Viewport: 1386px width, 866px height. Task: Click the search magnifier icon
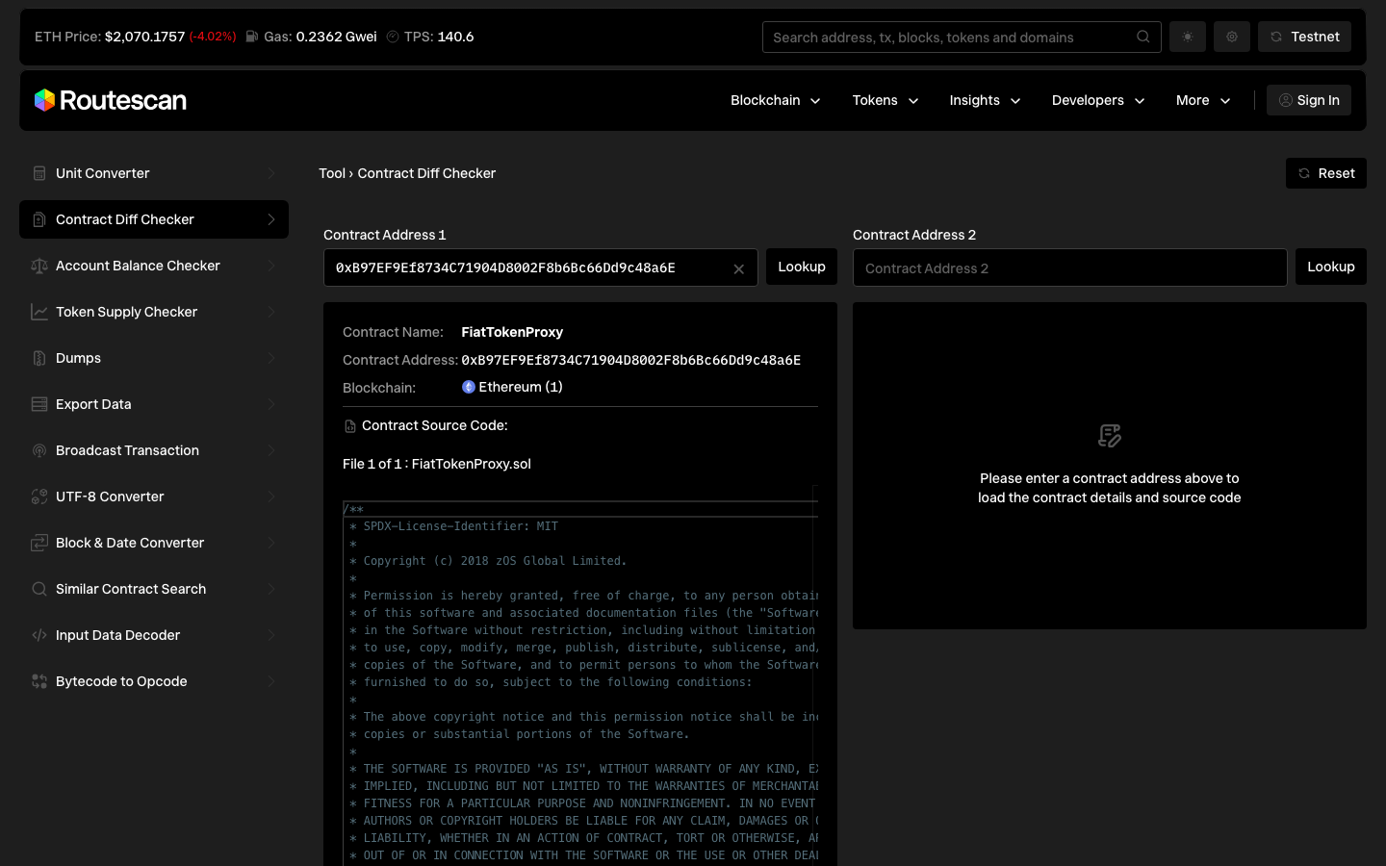(x=1142, y=37)
